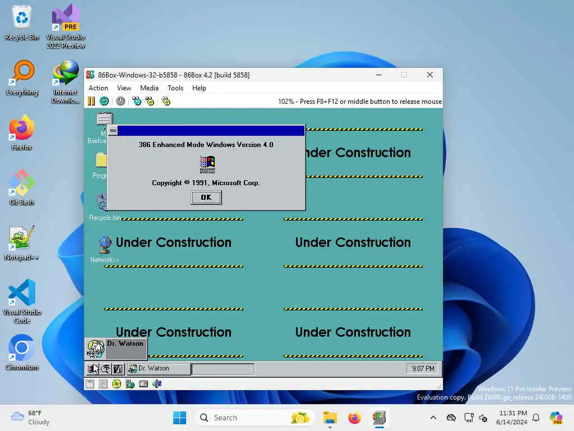Open the weather widget showing 68°F
This screenshot has width=574, height=431.
30,418
